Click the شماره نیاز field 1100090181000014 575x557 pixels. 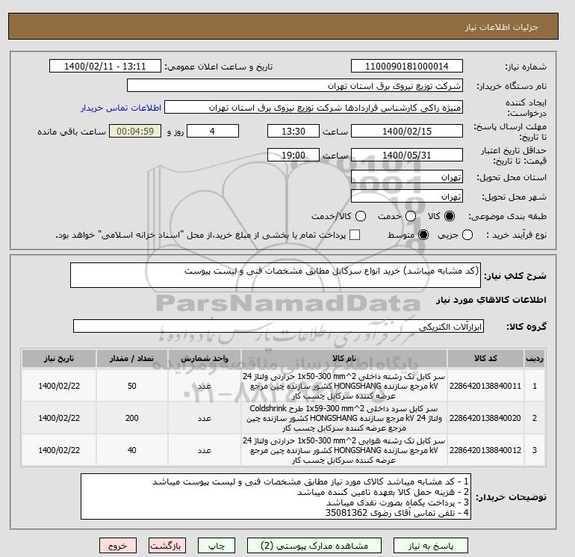coord(407,67)
